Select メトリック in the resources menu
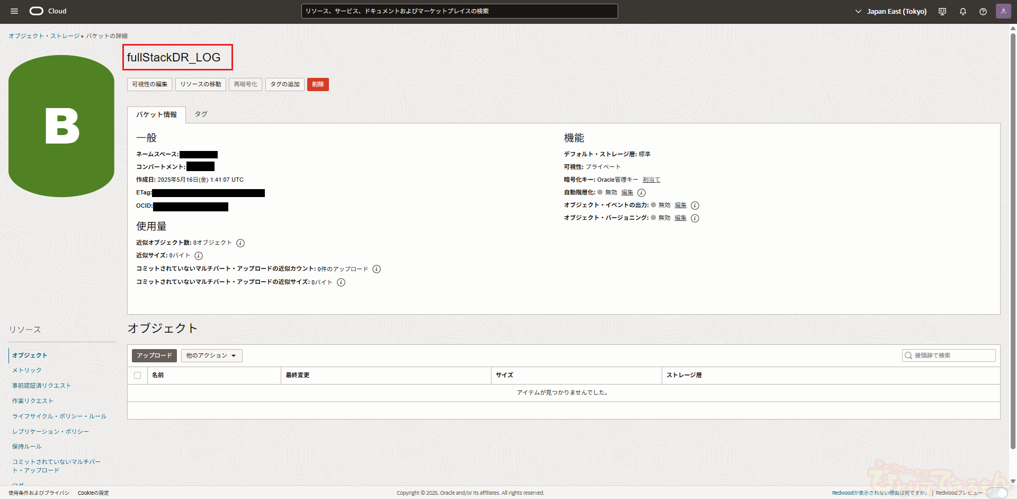Image resolution: width=1017 pixels, height=499 pixels. (27, 370)
